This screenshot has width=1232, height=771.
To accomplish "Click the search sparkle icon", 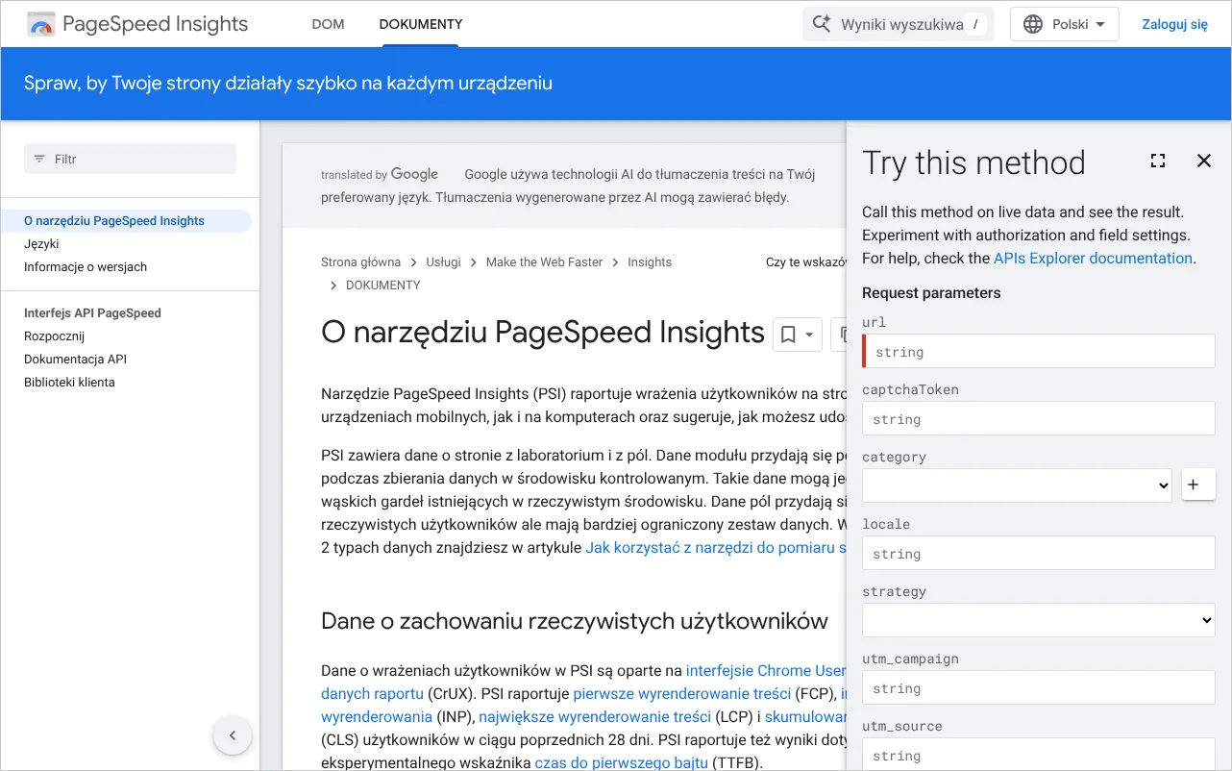I will click(x=822, y=24).
